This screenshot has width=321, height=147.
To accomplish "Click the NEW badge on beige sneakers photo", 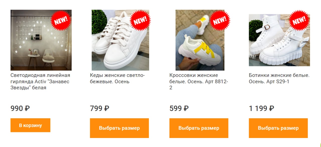I will (x=140, y=20).
